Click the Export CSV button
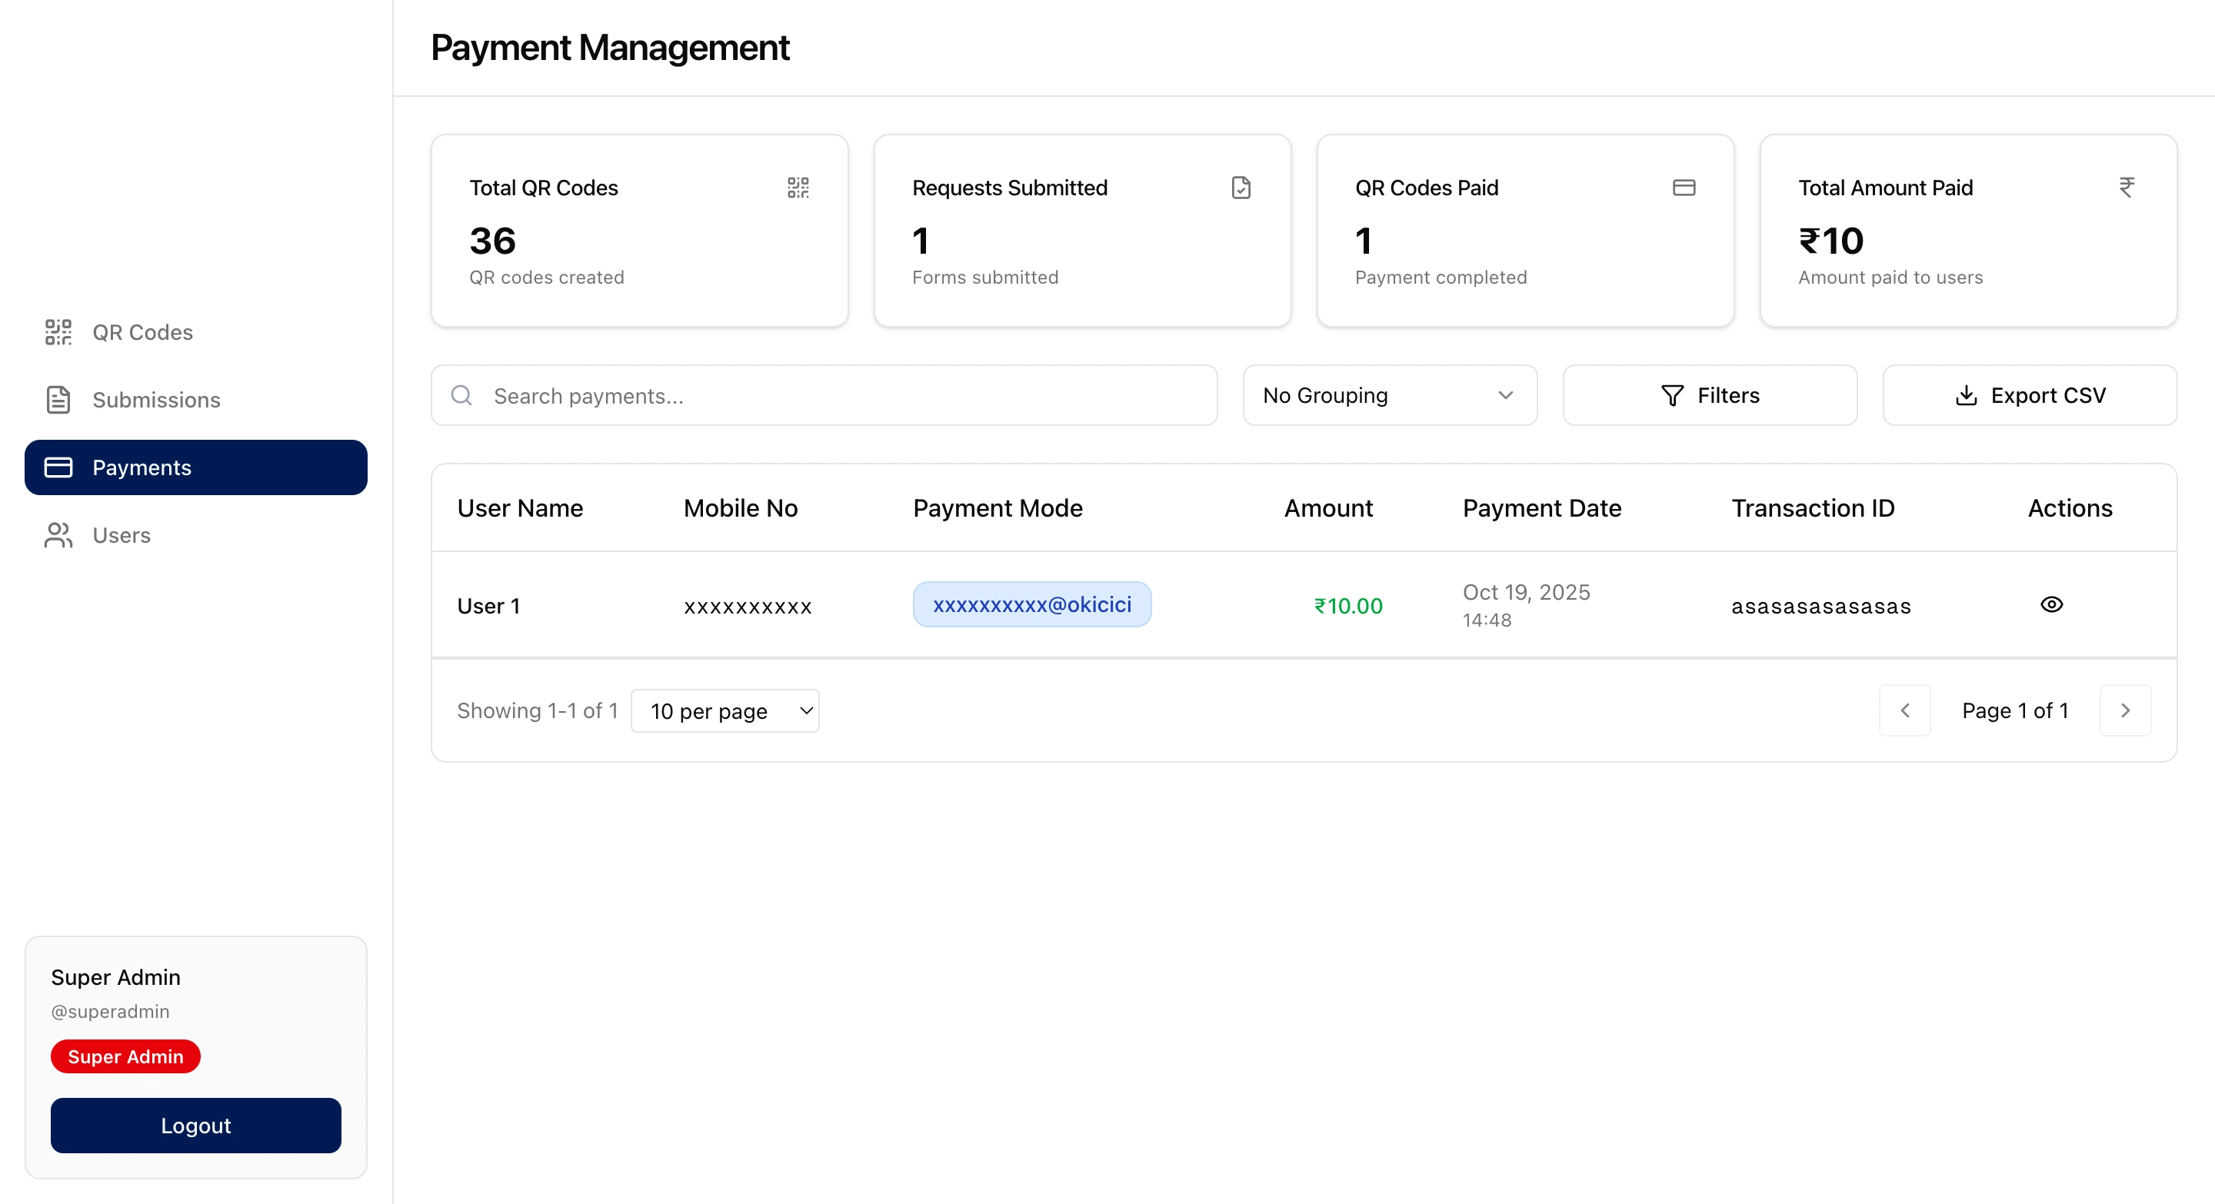 tap(2030, 395)
